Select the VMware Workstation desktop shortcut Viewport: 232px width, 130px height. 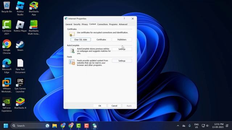7,85
